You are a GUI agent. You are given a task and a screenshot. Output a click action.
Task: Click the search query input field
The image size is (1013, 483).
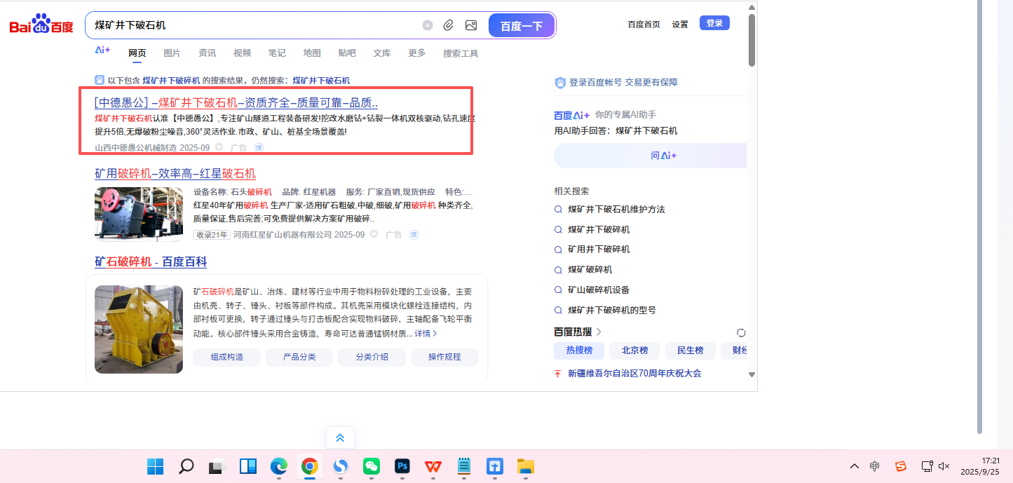point(252,25)
